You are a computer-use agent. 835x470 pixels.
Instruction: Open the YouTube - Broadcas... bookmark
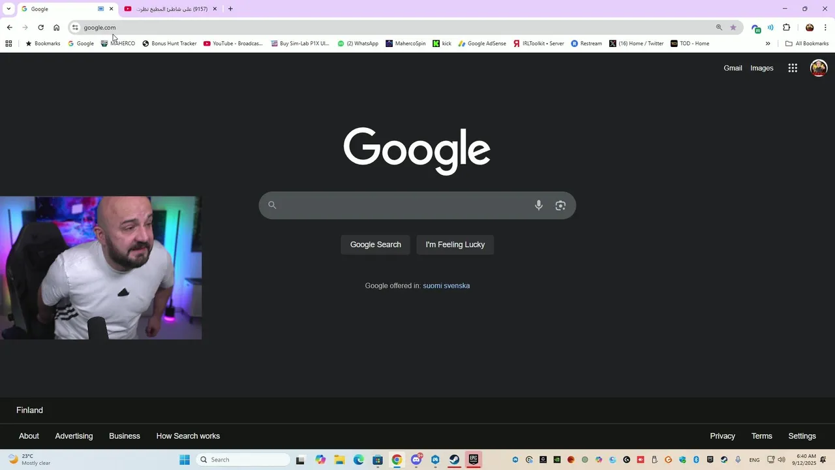point(233,44)
